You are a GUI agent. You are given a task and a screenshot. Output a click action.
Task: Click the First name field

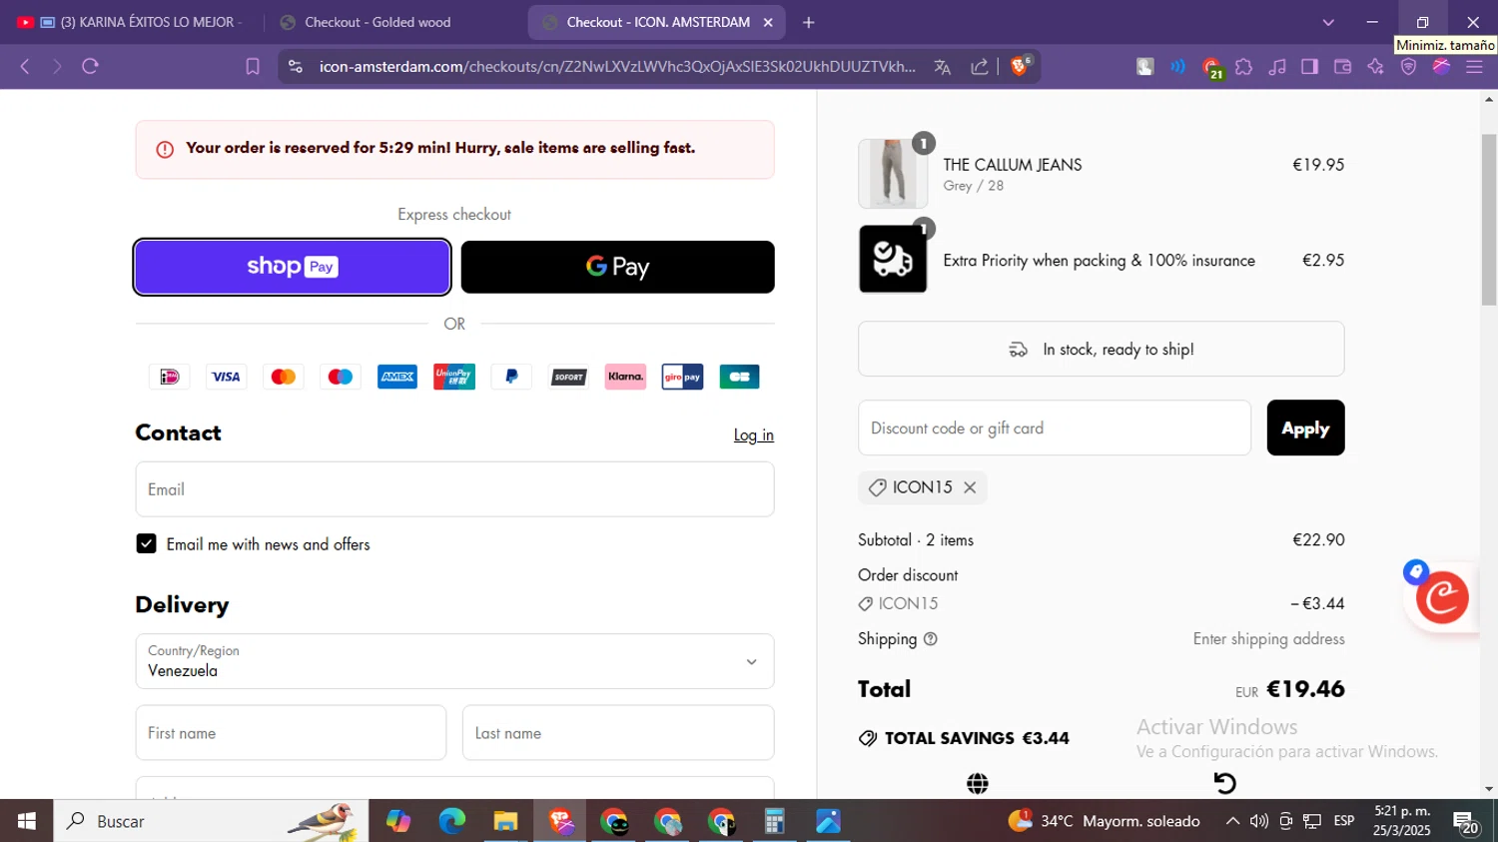pyautogui.click(x=291, y=733)
